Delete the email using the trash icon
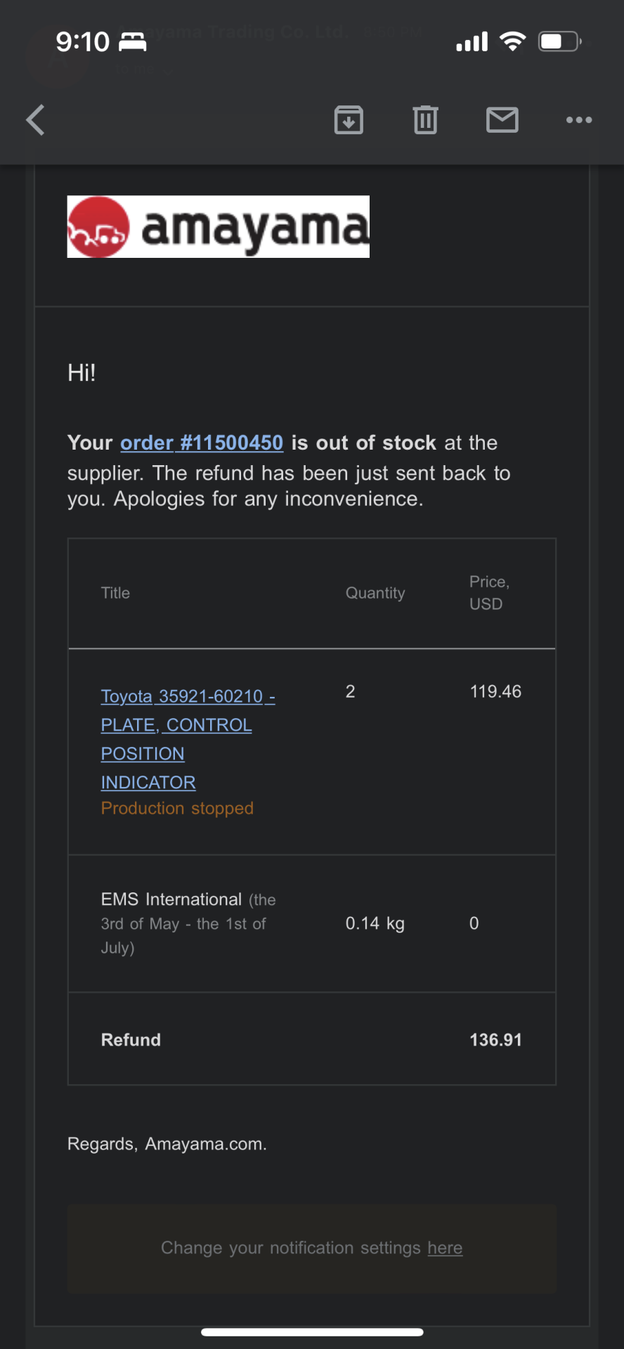The height and width of the screenshot is (1349, 624). pos(425,119)
